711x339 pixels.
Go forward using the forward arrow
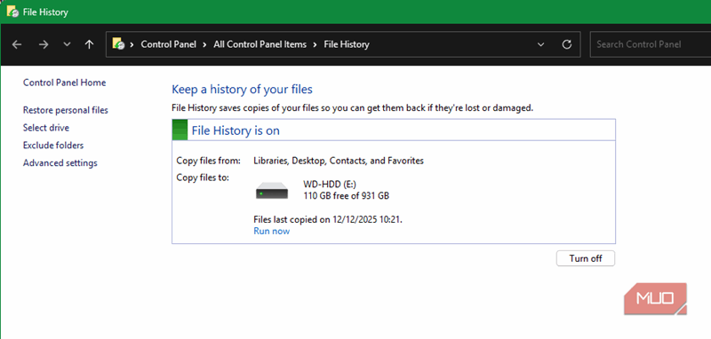tap(43, 44)
